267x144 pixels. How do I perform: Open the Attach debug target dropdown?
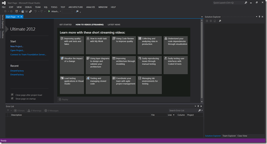pyautogui.click(x=60, y=12)
